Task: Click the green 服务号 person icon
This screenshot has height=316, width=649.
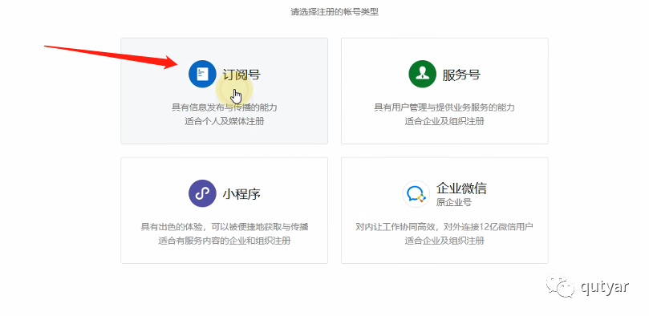Action: point(422,74)
